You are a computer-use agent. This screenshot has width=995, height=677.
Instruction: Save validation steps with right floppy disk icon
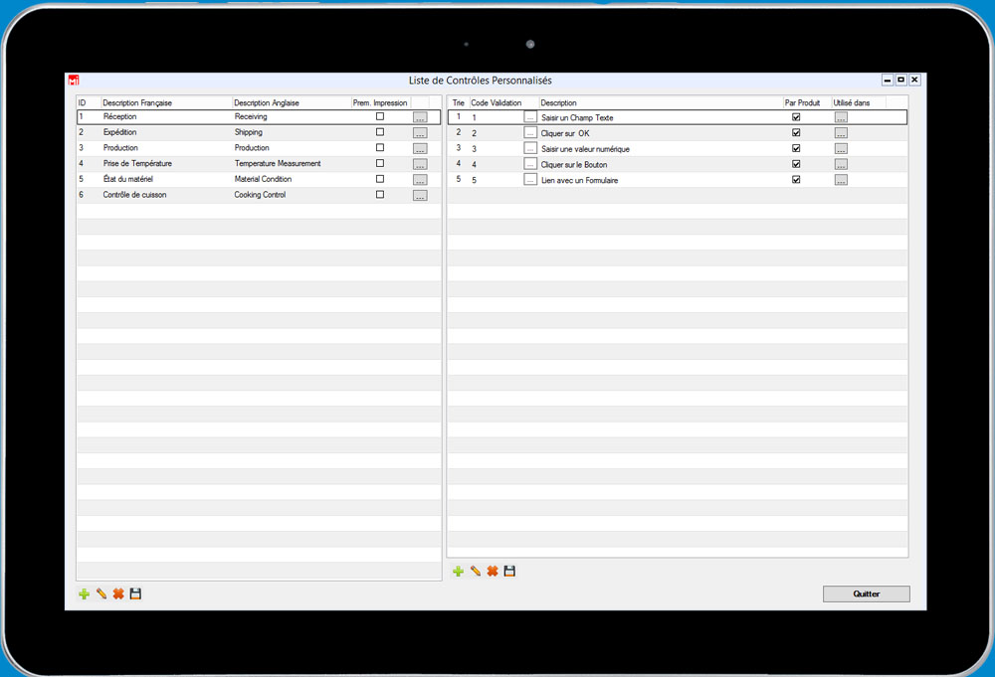(509, 572)
